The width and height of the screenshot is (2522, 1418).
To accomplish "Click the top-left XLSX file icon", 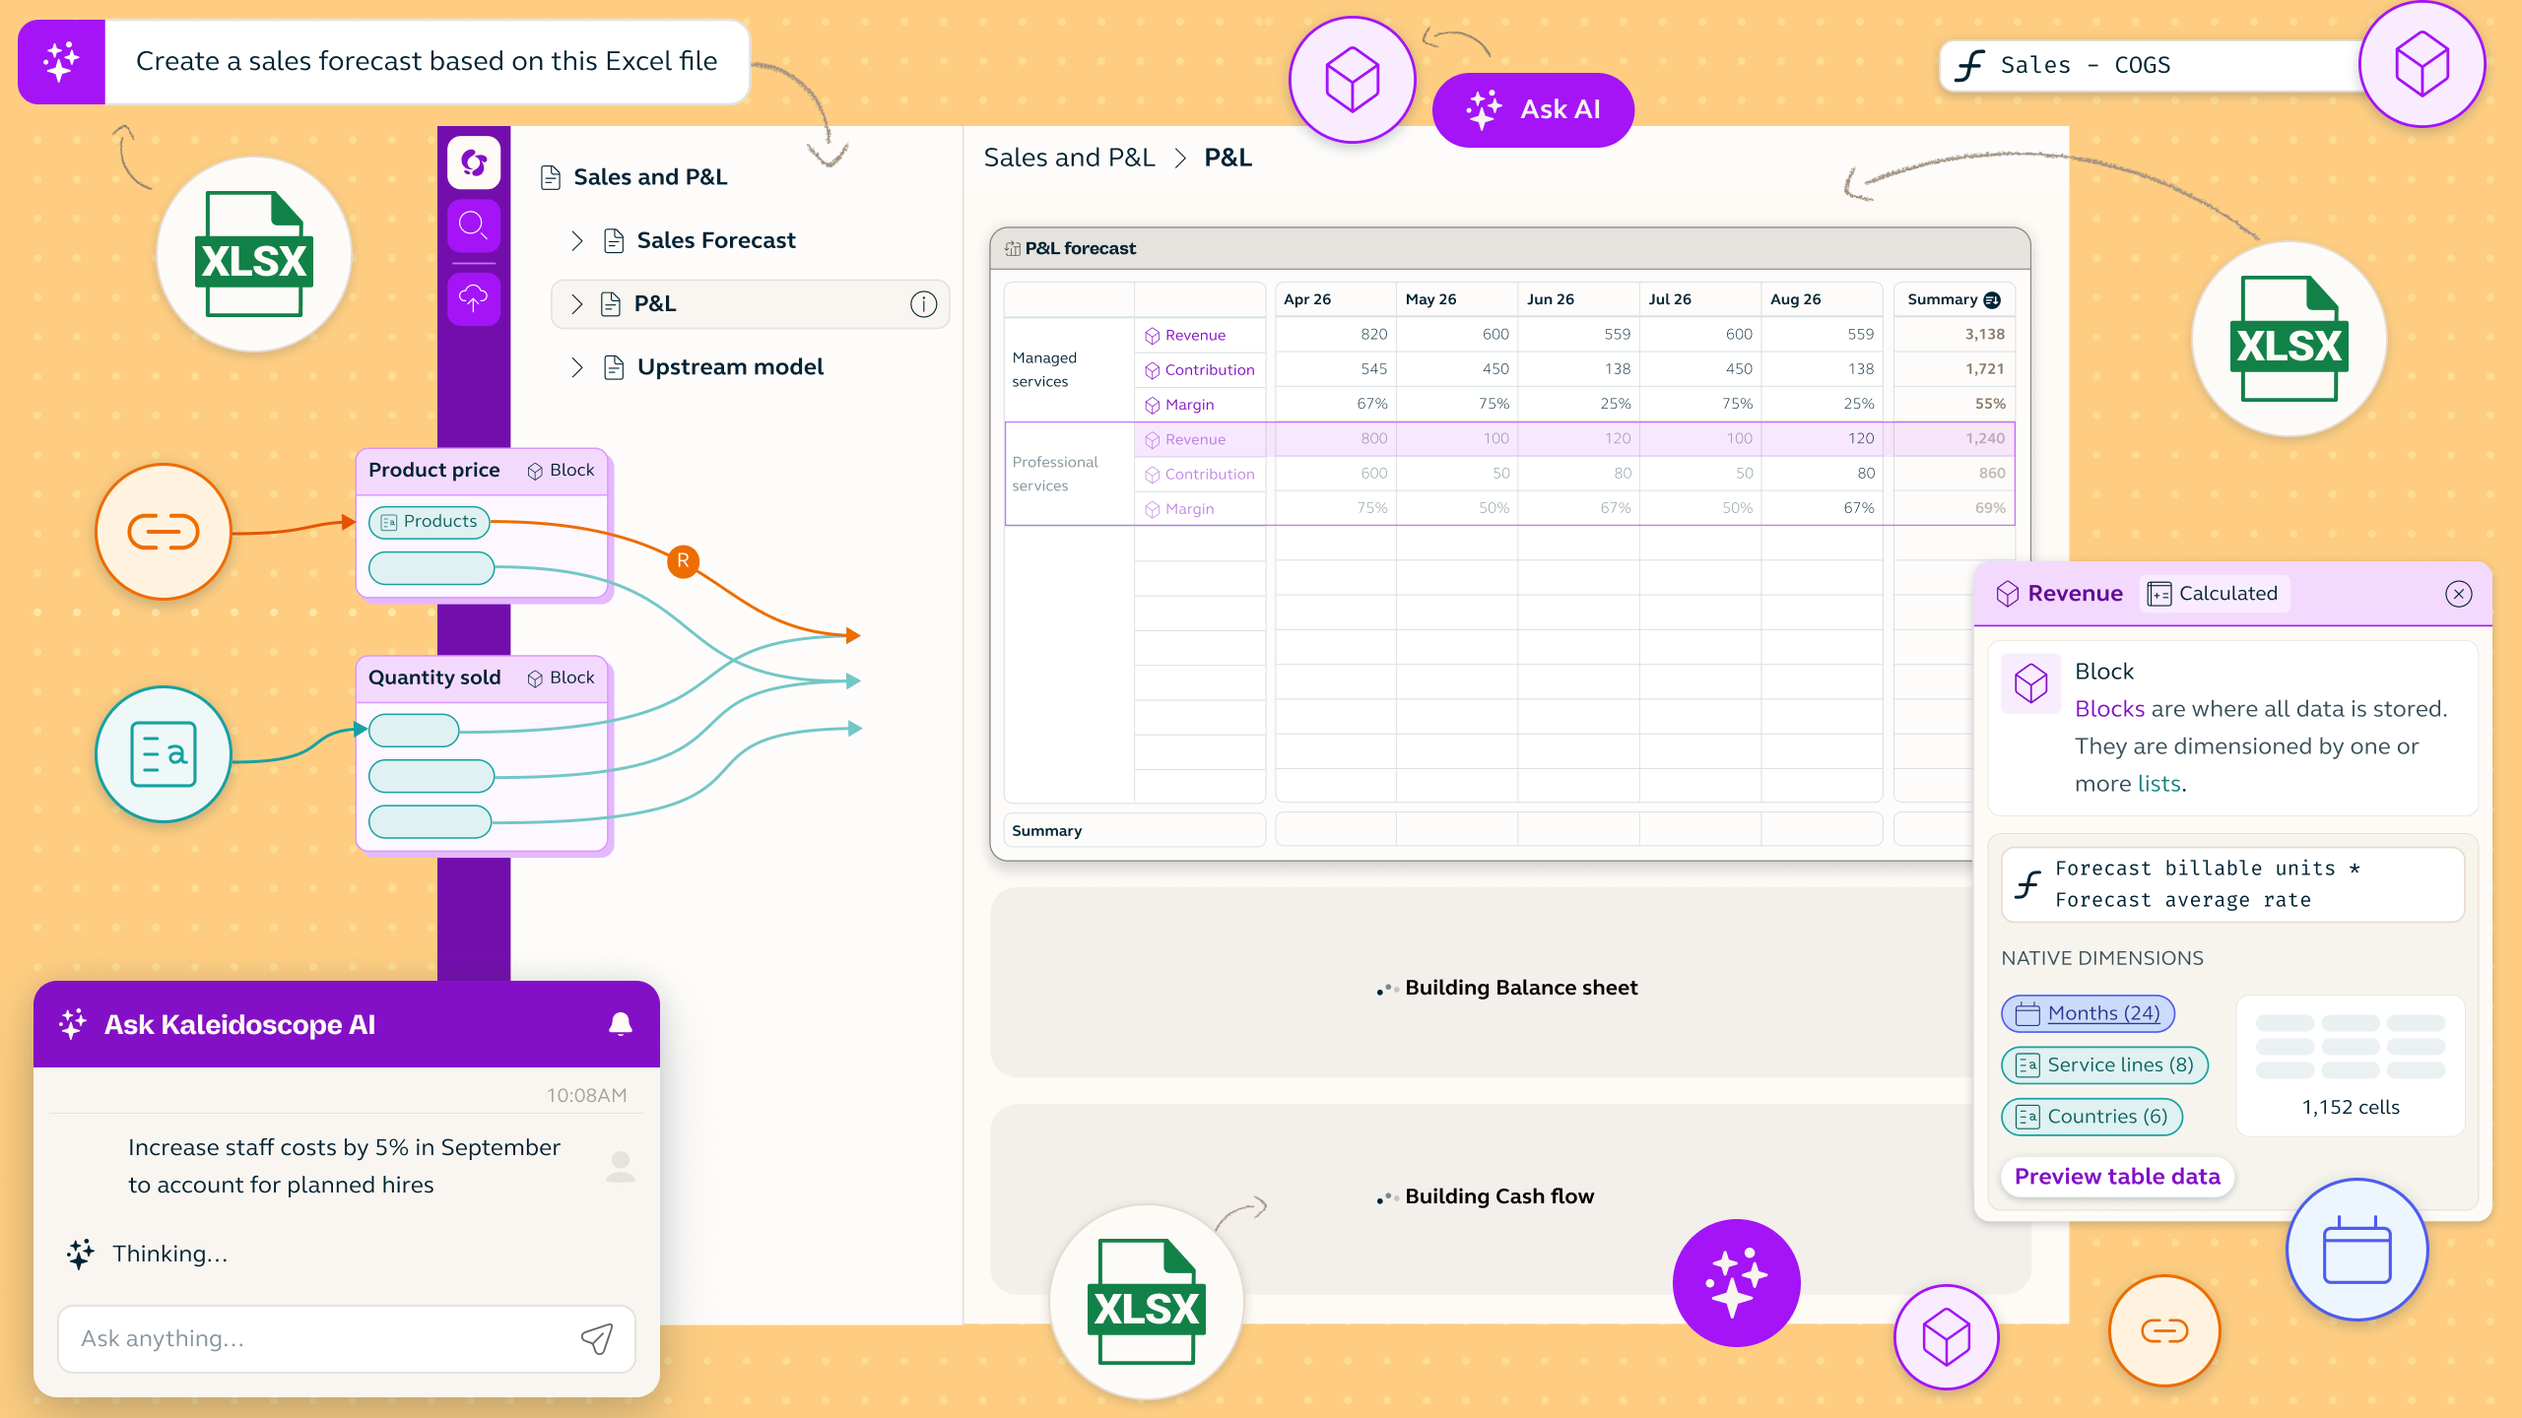I will tap(254, 254).
